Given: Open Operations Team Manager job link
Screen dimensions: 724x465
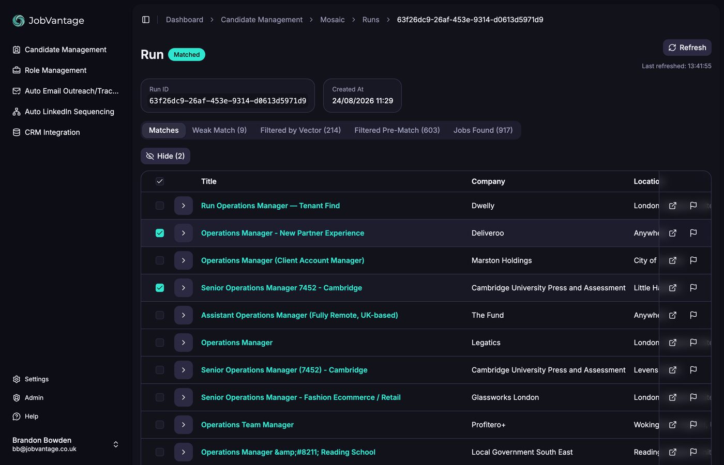Looking at the screenshot, I should click(x=247, y=425).
